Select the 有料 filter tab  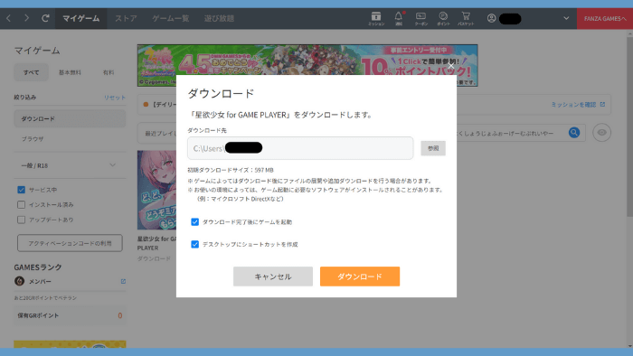(x=109, y=72)
